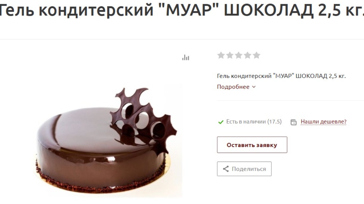Rate product with second star
The image size is (364, 204).
coord(230,55)
